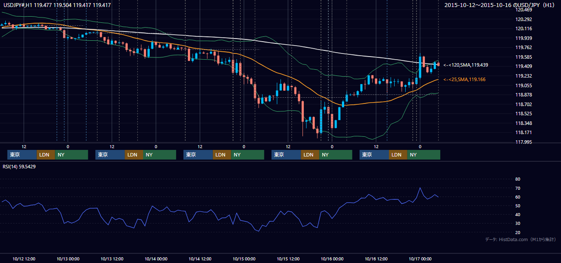The image size is (561, 263).
Task: Click the 120,SMA,119.439 moving average label
Action: [x=466, y=65]
